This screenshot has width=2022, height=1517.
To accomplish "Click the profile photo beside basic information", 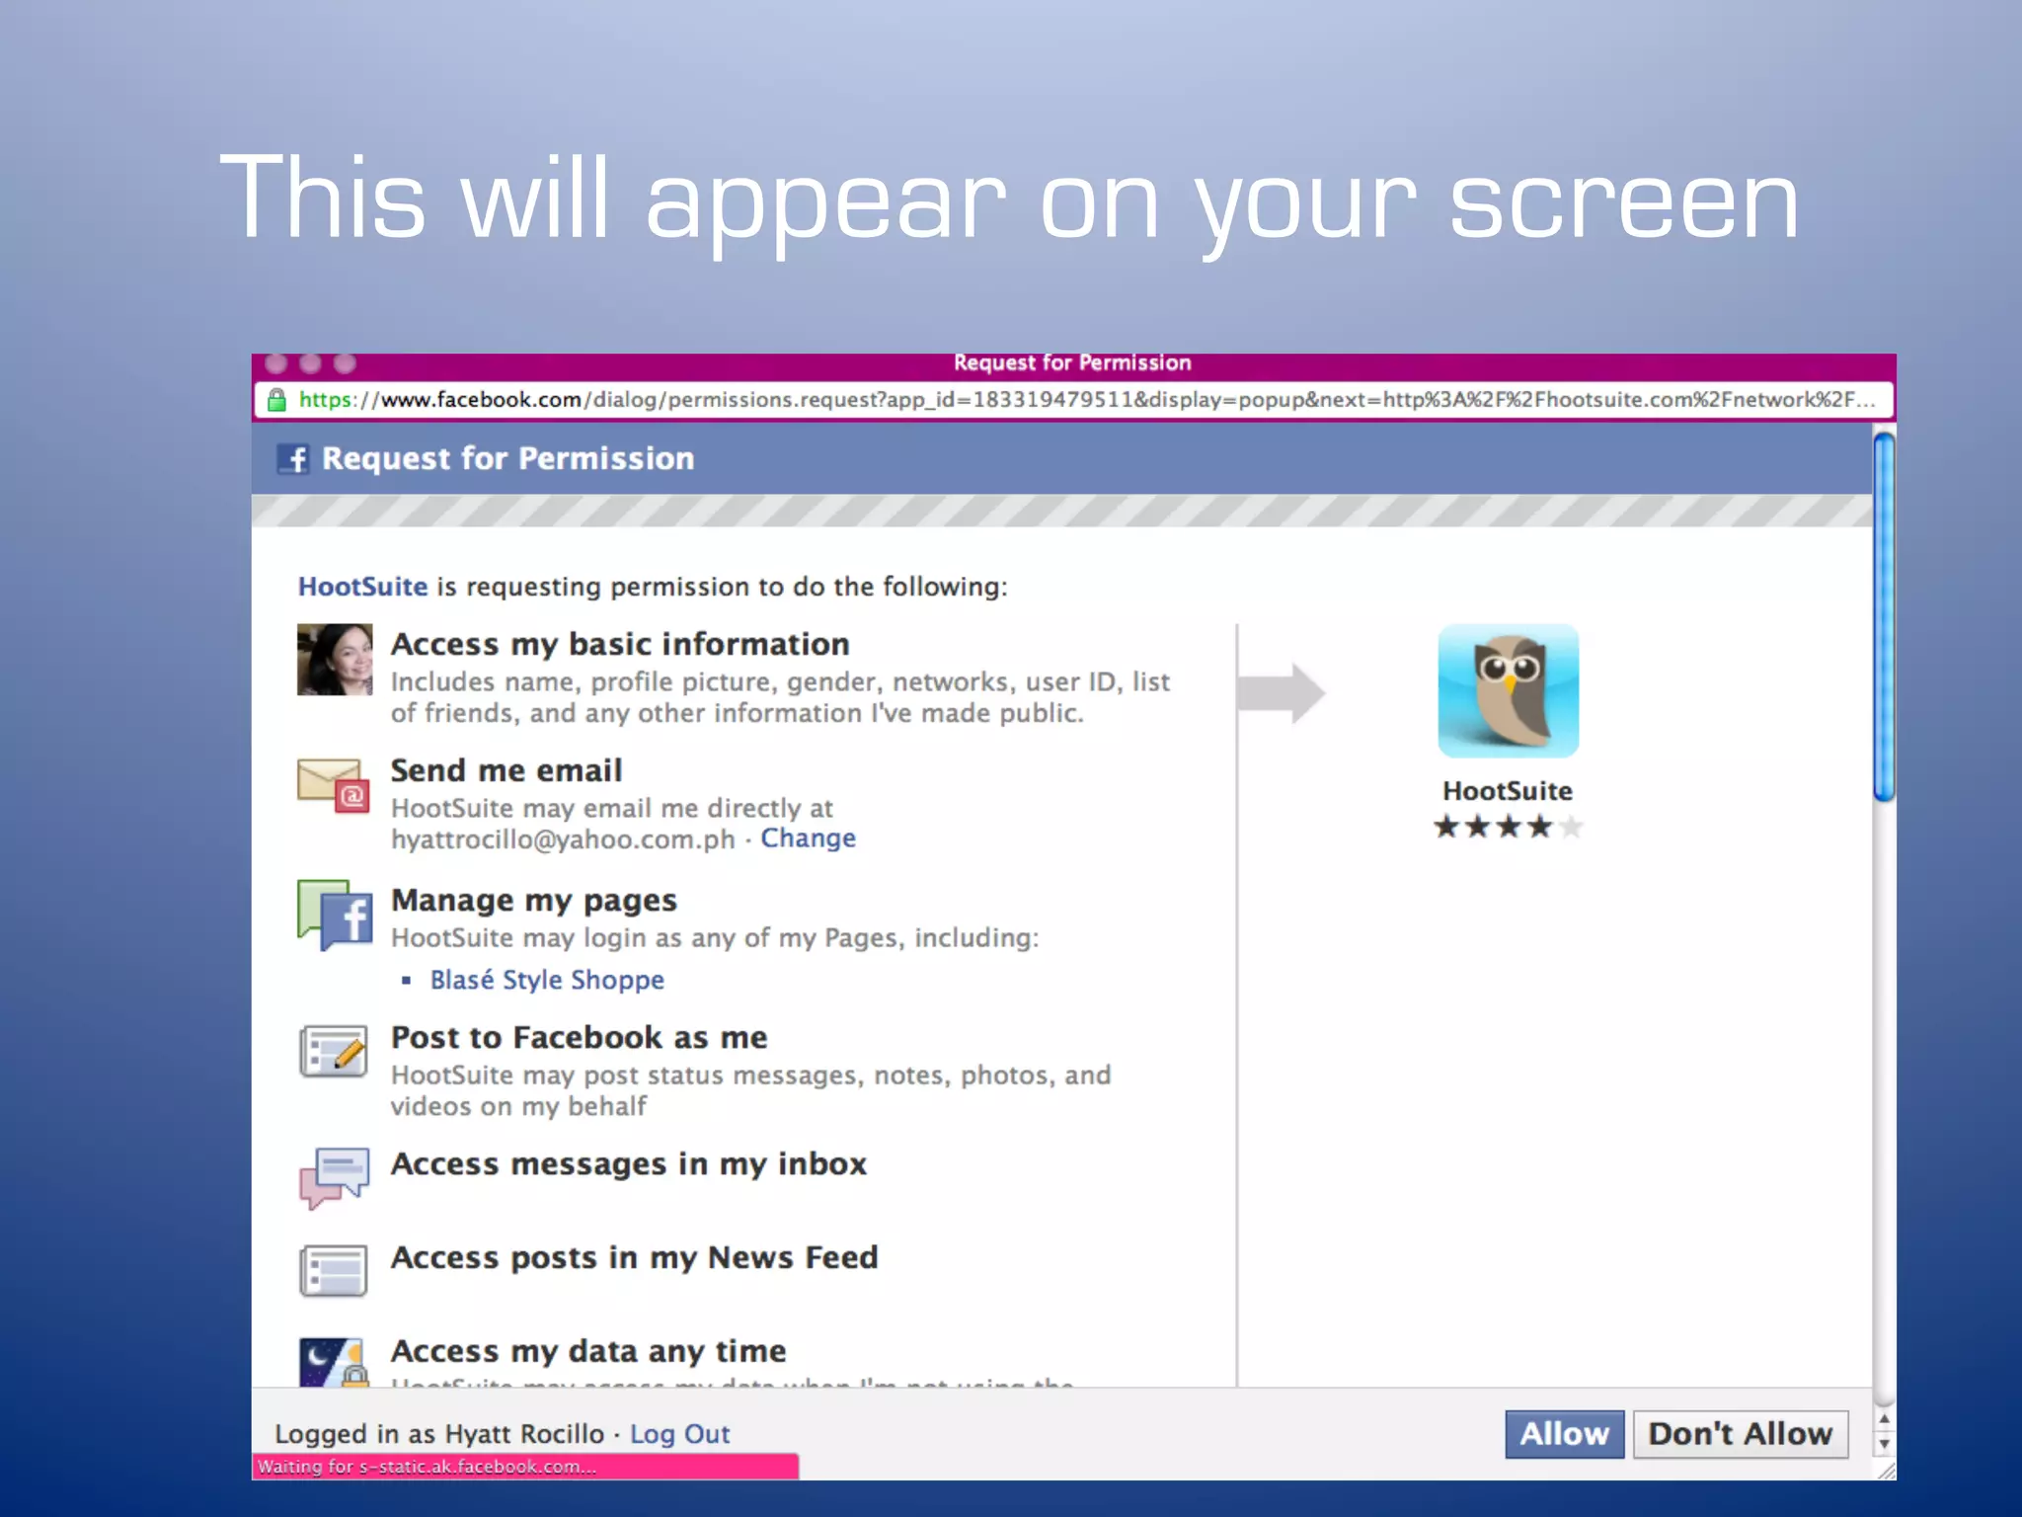I will [335, 659].
